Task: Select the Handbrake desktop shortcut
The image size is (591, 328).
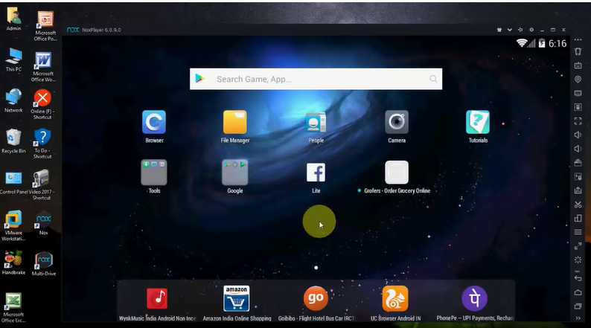Action: point(13,263)
